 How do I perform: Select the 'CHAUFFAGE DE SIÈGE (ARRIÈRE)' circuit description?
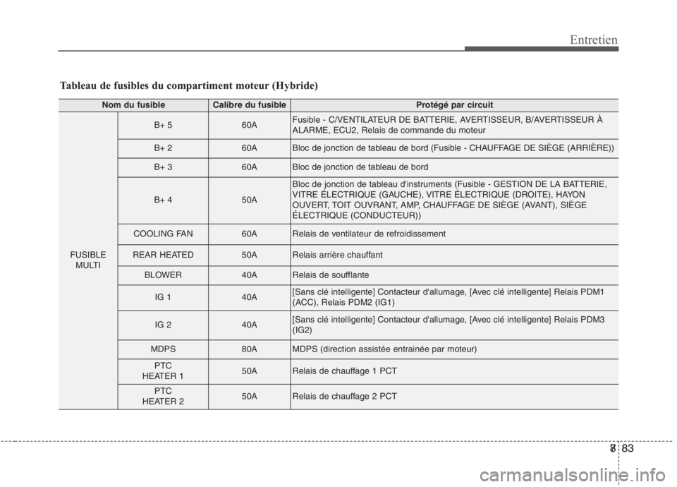pyautogui.click(x=453, y=148)
